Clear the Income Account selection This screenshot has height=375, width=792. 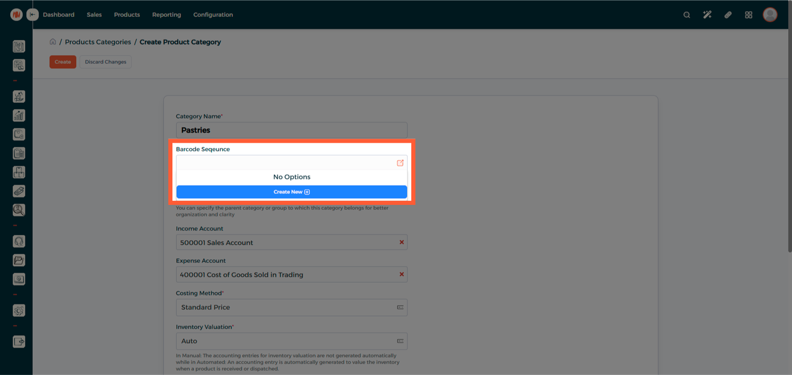pyautogui.click(x=401, y=242)
